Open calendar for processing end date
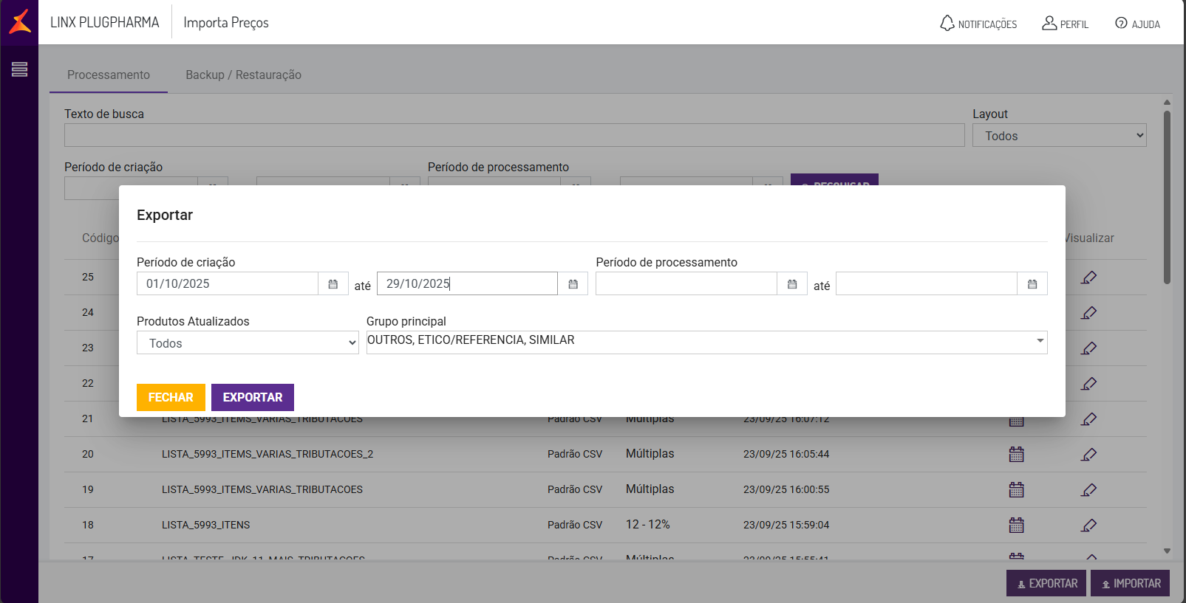This screenshot has width=1186, height=603. coord(1032,284)
